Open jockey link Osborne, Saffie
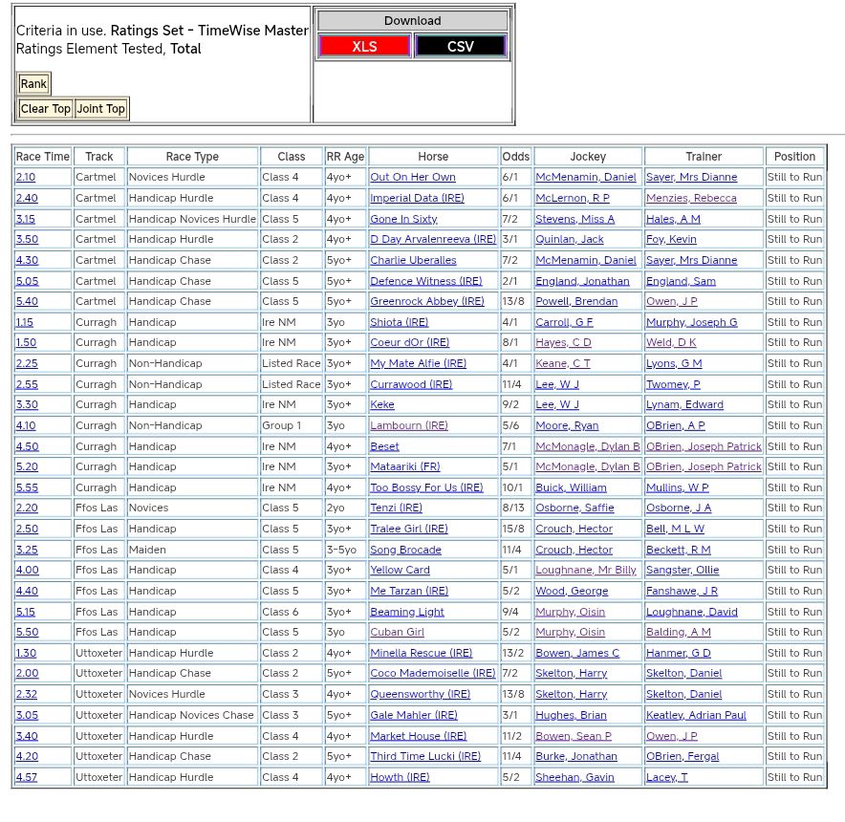 [x=574, y=508]
